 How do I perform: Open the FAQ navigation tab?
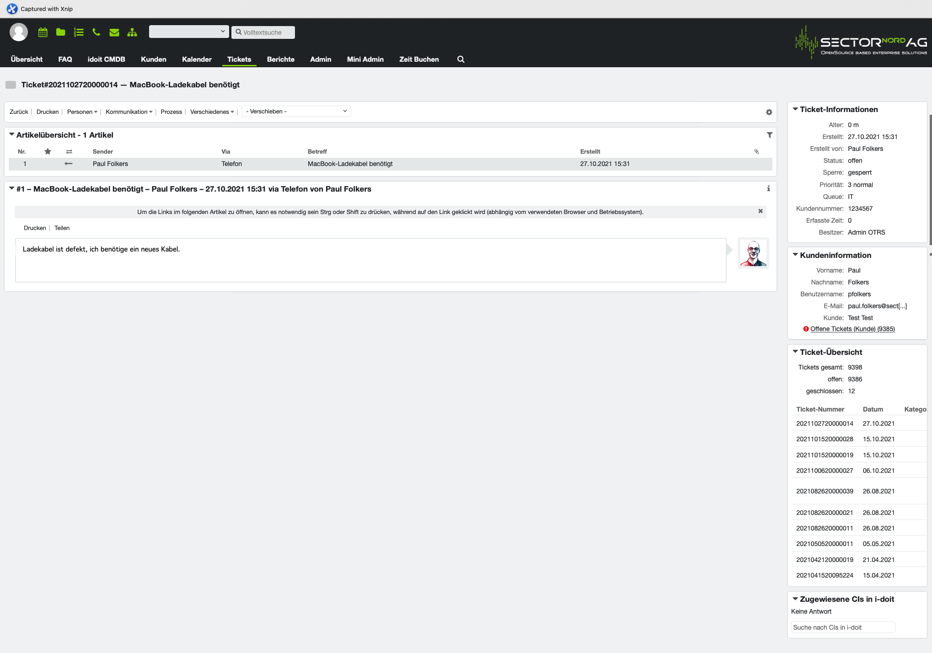pyautogui.click(x=65, y=59)
